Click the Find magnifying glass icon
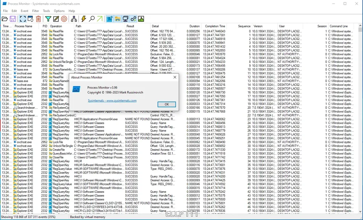Viewport: 363px width, 220px height. (x=92, y=19)
